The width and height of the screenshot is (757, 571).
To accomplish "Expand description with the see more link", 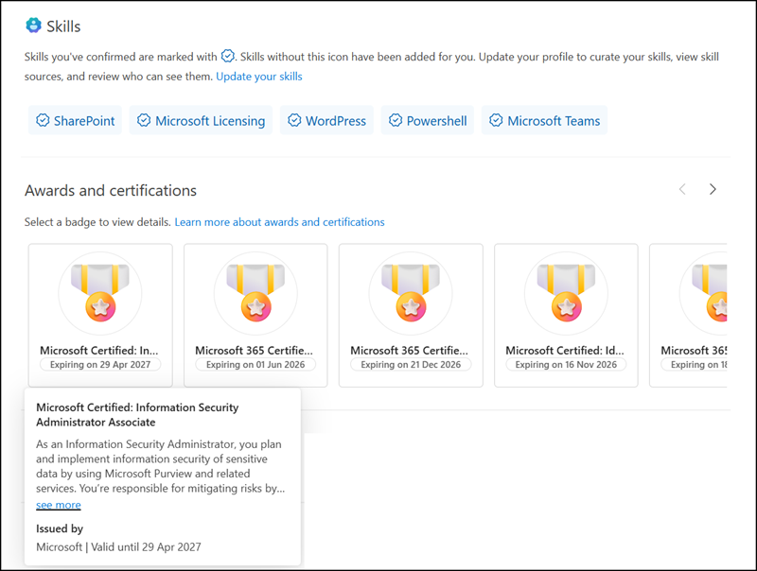I will pos(59,505).
